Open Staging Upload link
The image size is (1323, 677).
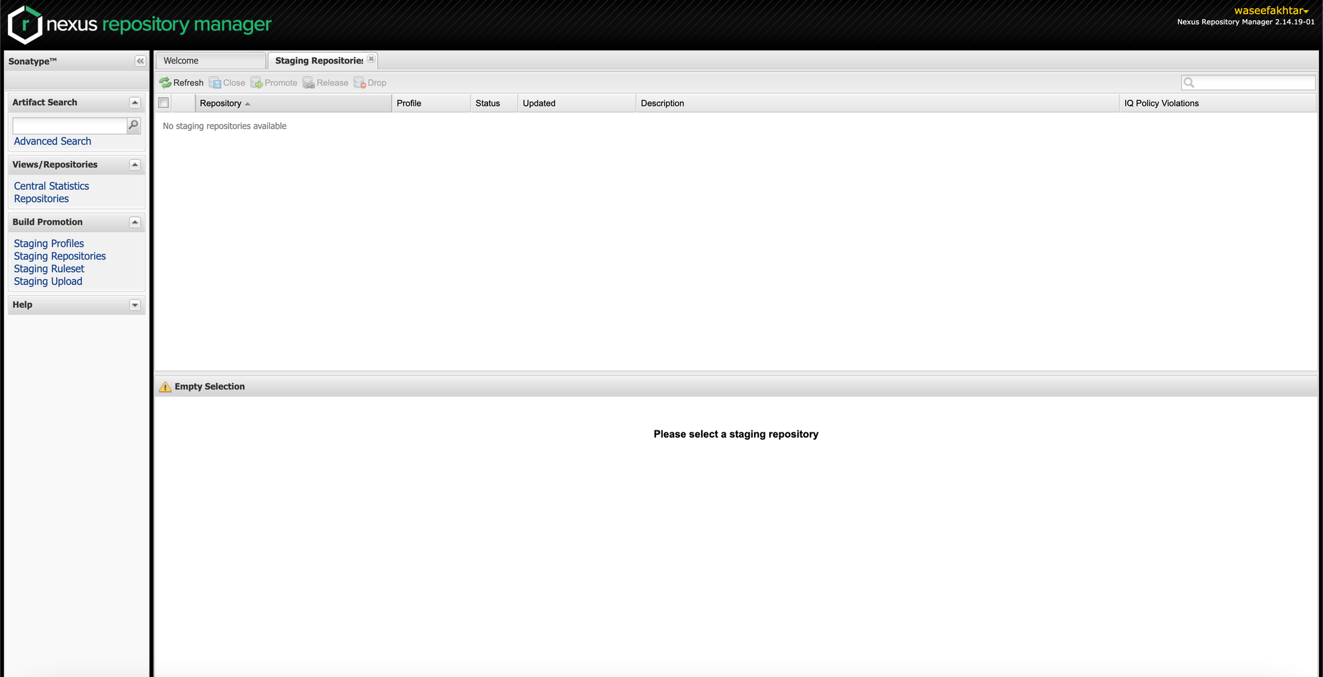click(48, 282)
